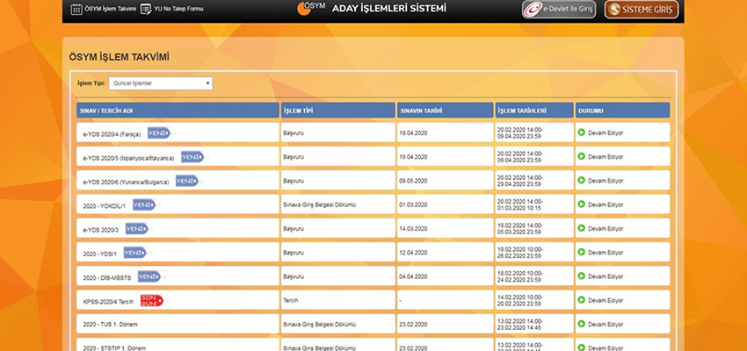Click the YENİ badge for 2020 - YÖKDİL/1
This screenshot has height=351, width=747.
144,205
